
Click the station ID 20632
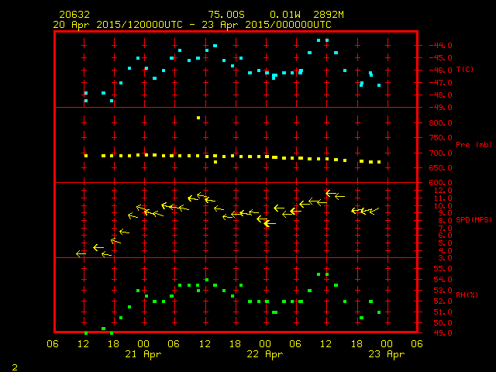pyautogui.click(x=74, y=15)
